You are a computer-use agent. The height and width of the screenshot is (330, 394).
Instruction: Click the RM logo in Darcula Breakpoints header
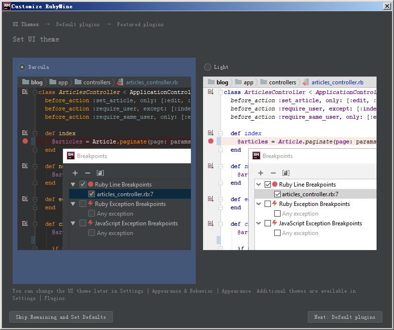click(71, 156)
